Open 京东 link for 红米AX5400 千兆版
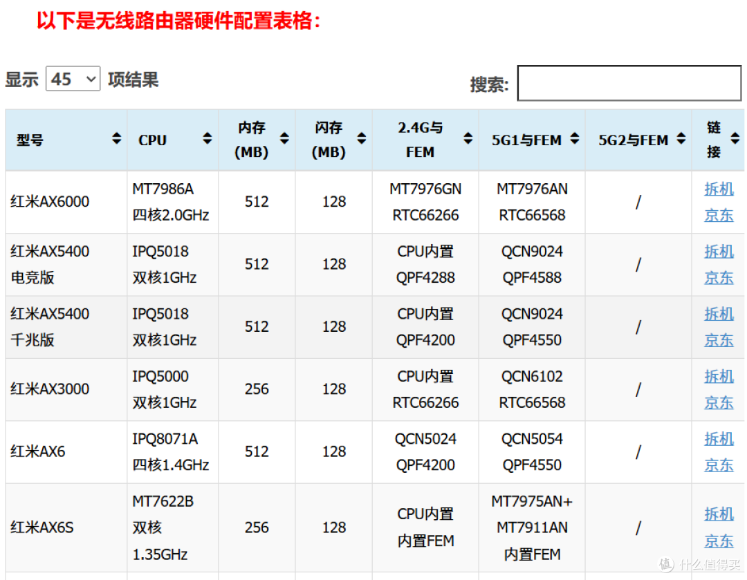 [719, 341]
